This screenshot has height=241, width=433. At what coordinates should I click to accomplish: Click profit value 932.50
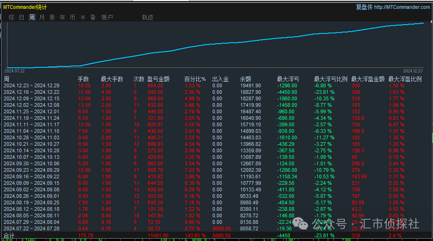pyautogui.click(x=155, y=105)
